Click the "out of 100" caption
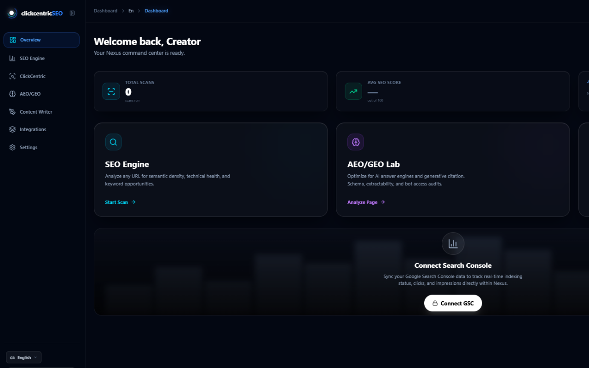 [375, 100]
